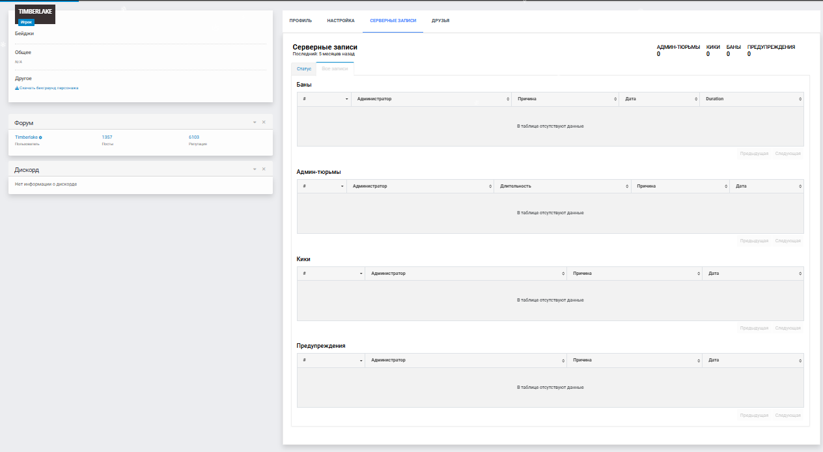Go to the Друзья tab
The image size is (823, 452).
(441, 21)
